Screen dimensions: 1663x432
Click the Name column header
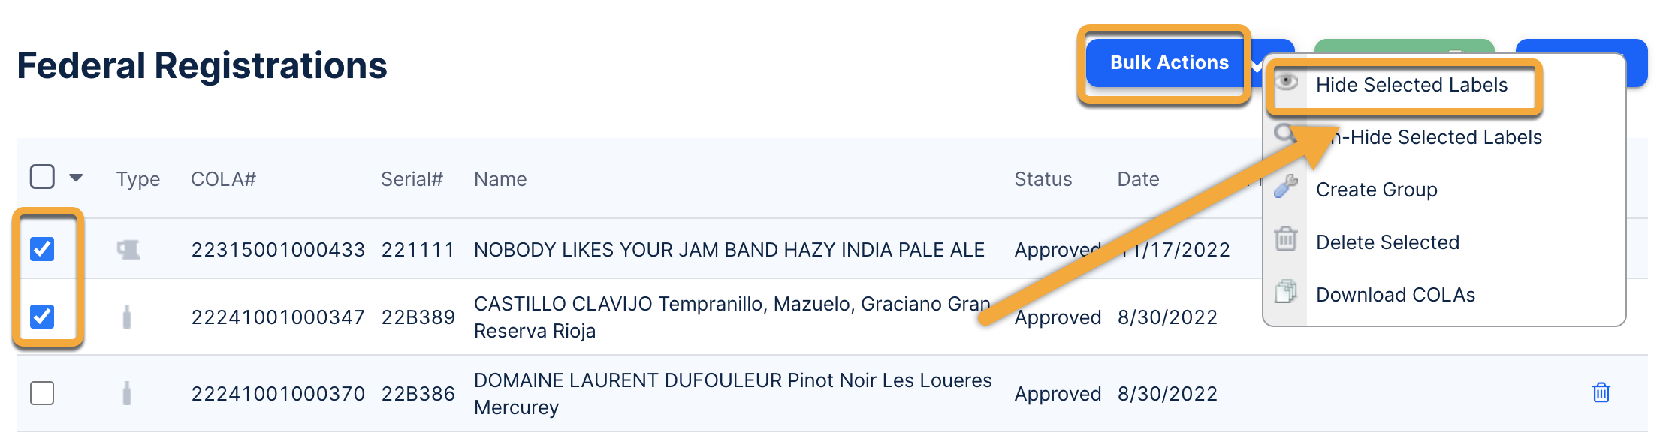pyautogui.click(x=500, y=179)
